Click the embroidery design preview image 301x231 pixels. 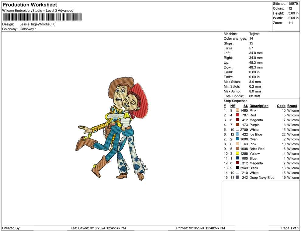[x=112, y=129]
